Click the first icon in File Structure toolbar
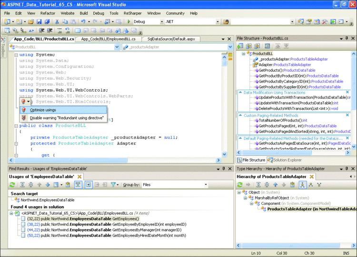Viewport: 357px width, 257px height. coord(240,46)
